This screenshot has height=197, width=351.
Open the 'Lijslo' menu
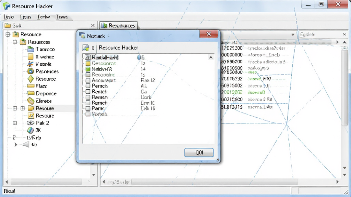pos(9,17)
